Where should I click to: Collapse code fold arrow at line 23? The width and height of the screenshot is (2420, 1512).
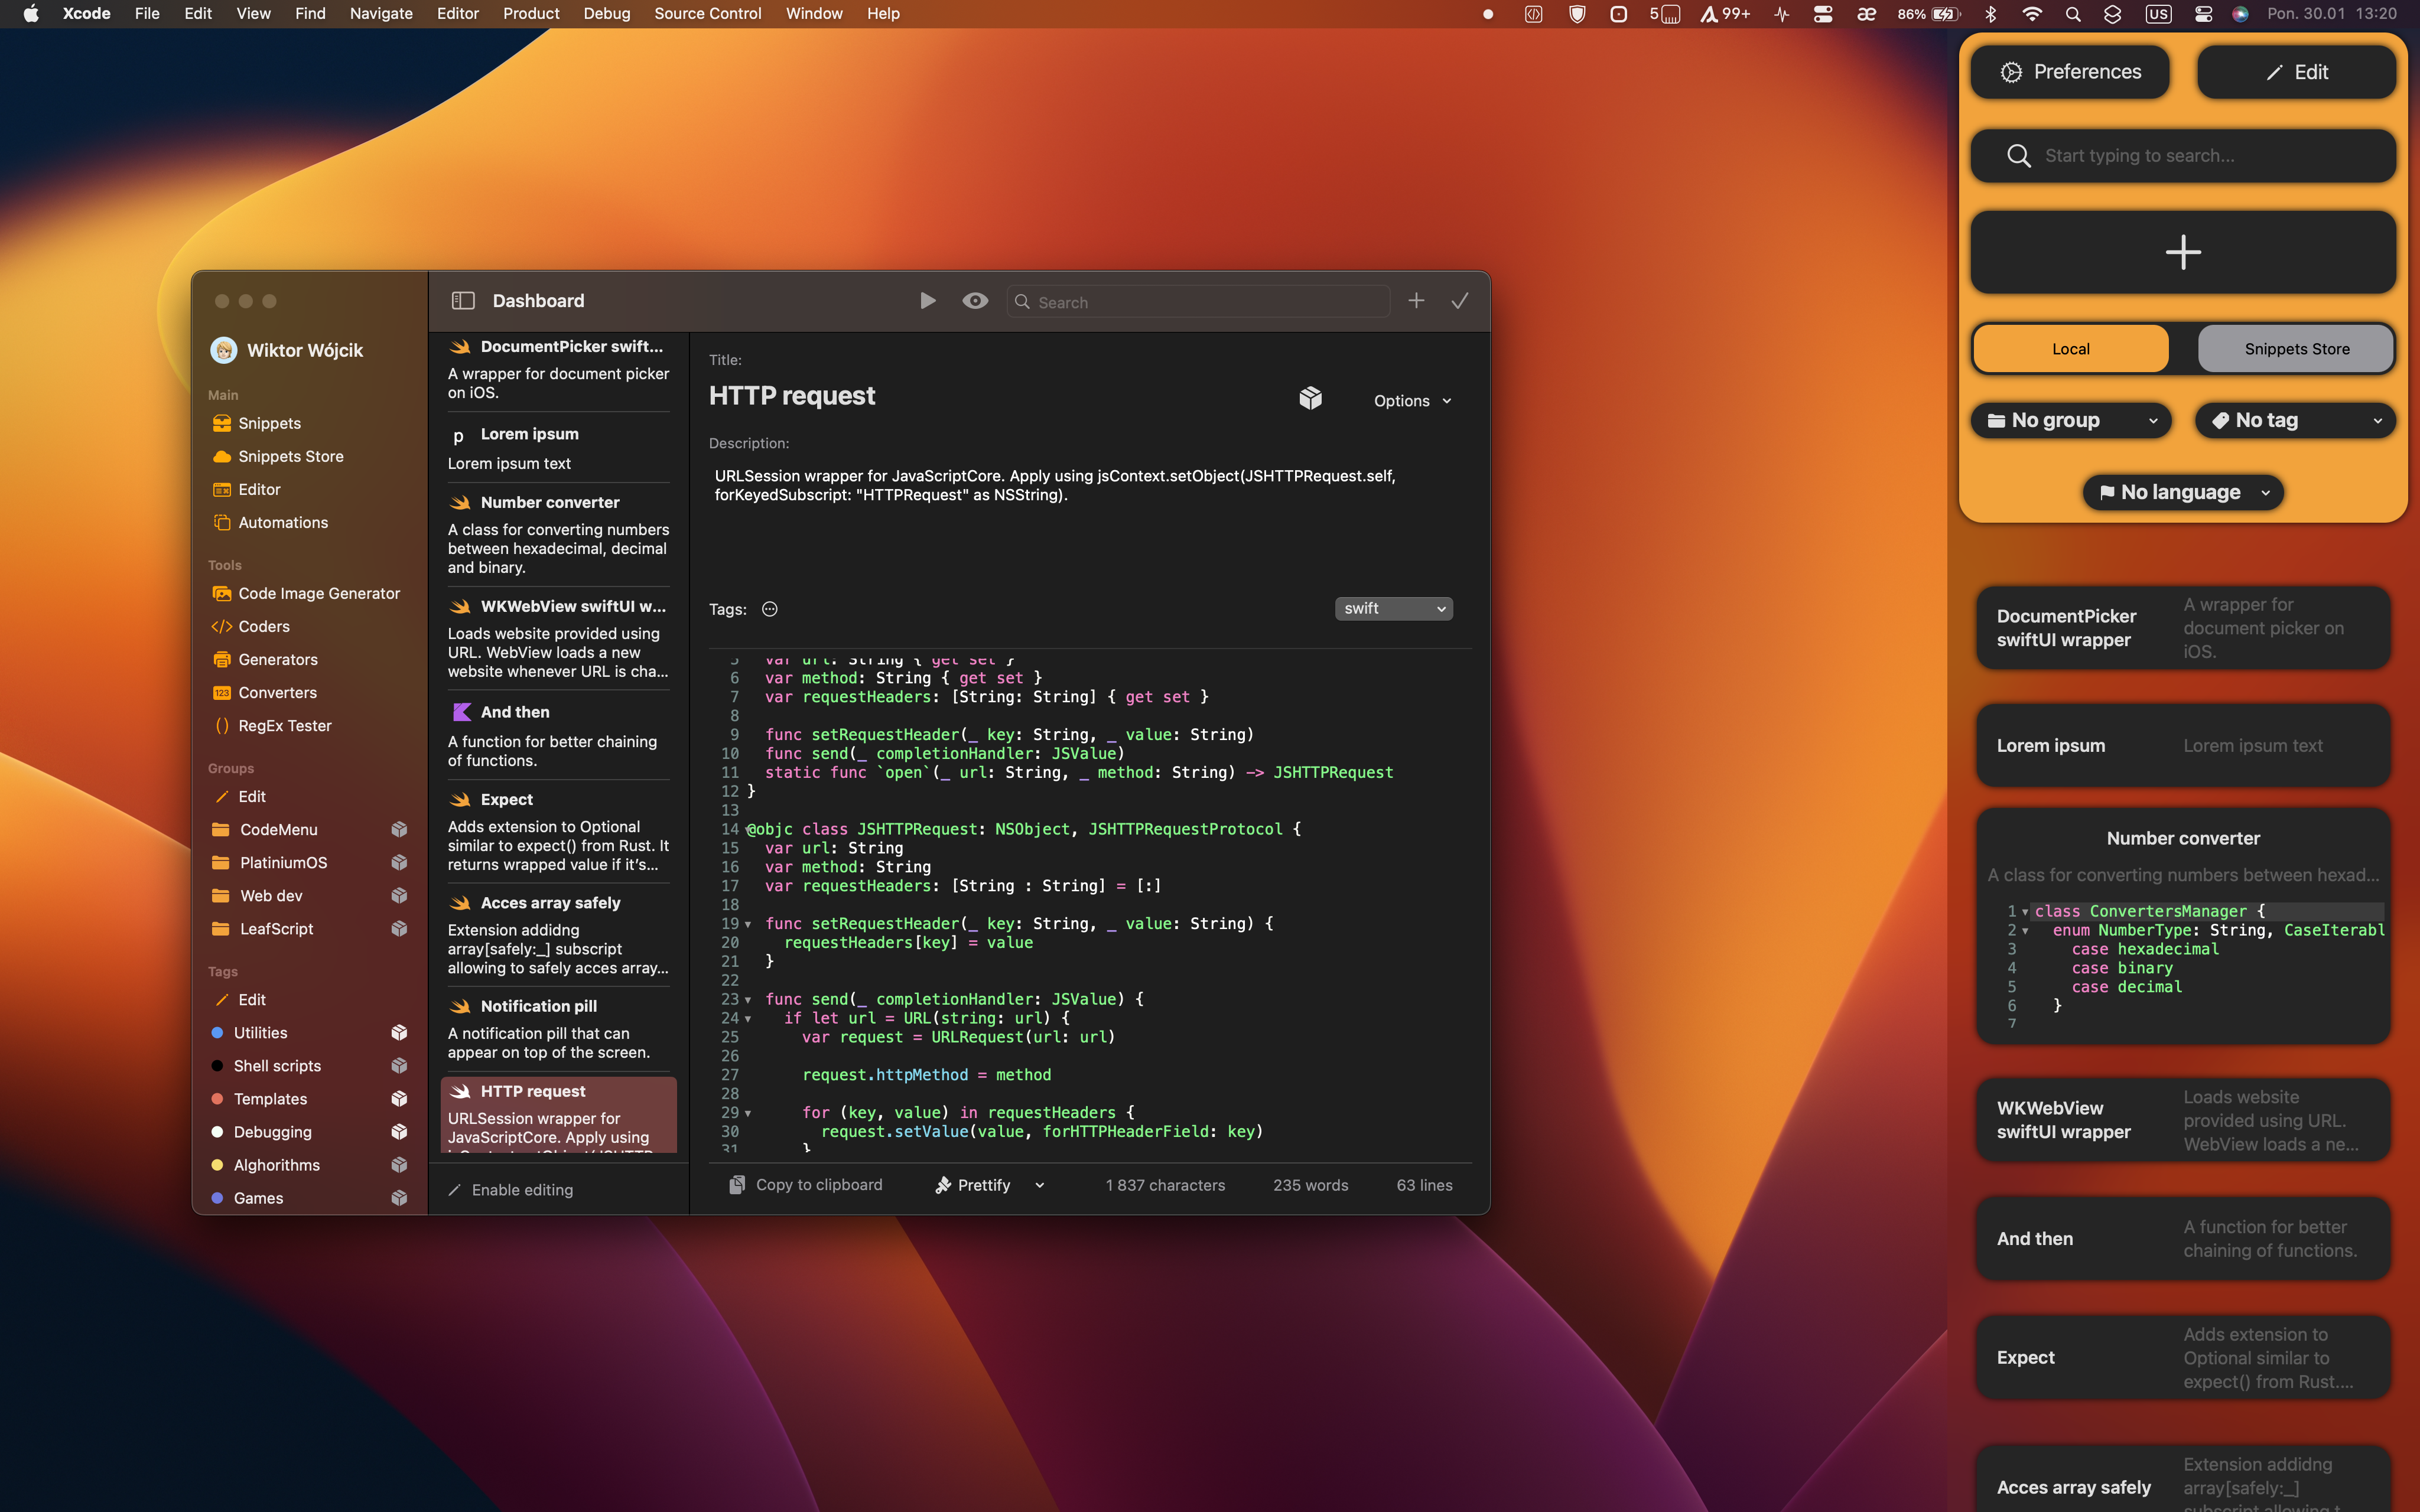coord(748,999)
